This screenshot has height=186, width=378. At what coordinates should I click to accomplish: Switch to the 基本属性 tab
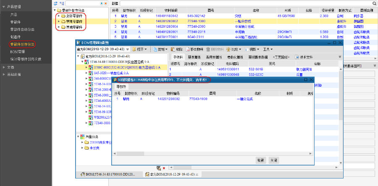click(x=194, y=57)
